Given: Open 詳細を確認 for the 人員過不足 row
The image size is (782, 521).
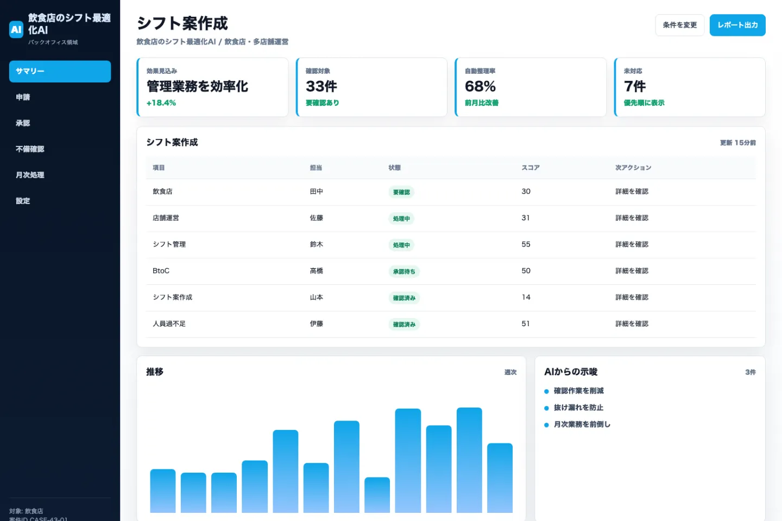Looking at the screenshot, I should 632,324.
